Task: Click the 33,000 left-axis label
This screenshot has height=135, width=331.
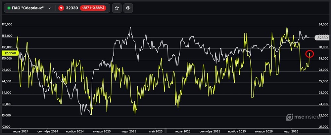Action: [x=7, y=104]
